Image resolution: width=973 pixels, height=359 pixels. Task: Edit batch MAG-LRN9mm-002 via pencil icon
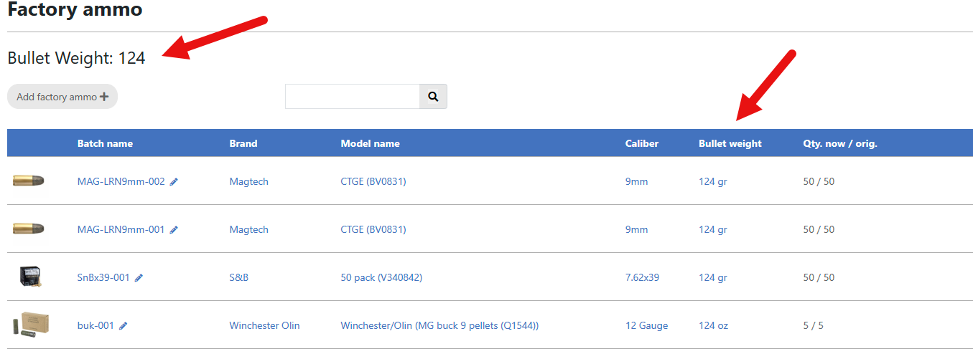coord(174,182)
